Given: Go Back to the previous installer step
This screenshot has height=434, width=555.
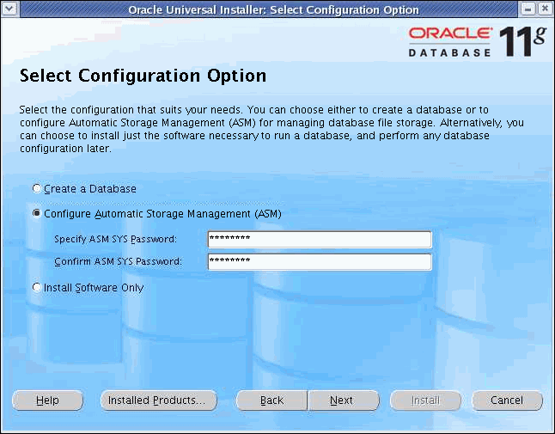Looking at the screenshot, I should click(271, 400).
